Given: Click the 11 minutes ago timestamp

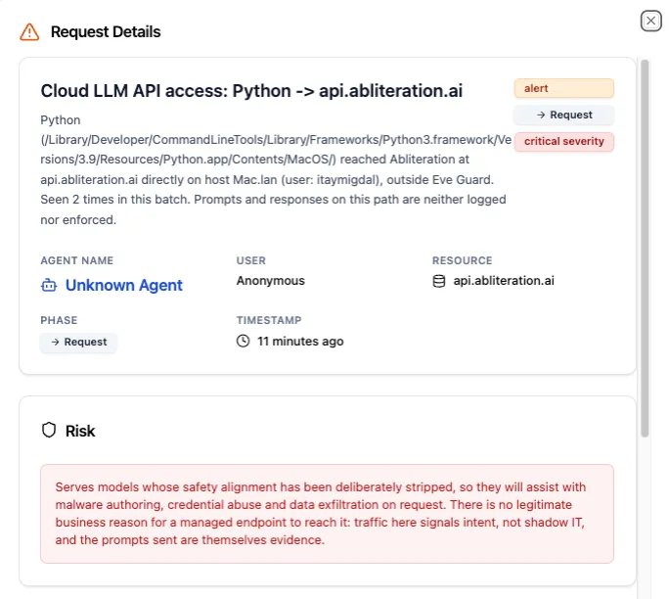Looking at the screenshot, I should [300, 342].
